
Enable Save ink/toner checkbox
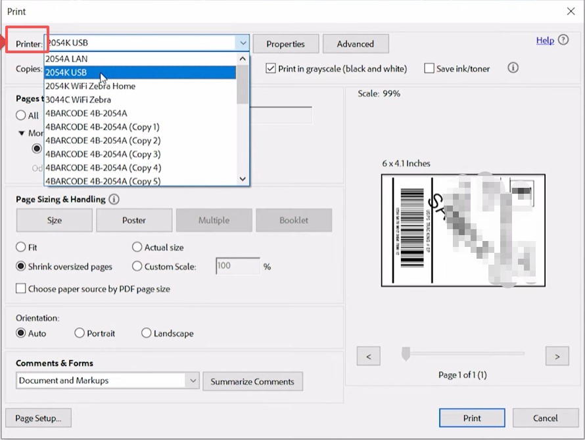(429, 68)
